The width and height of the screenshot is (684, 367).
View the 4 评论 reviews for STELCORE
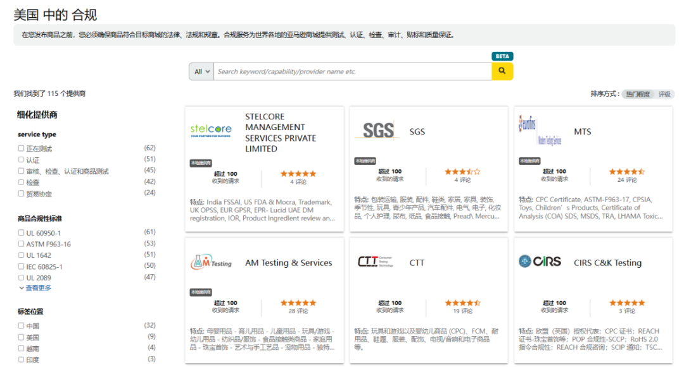[x=298, y=182]
